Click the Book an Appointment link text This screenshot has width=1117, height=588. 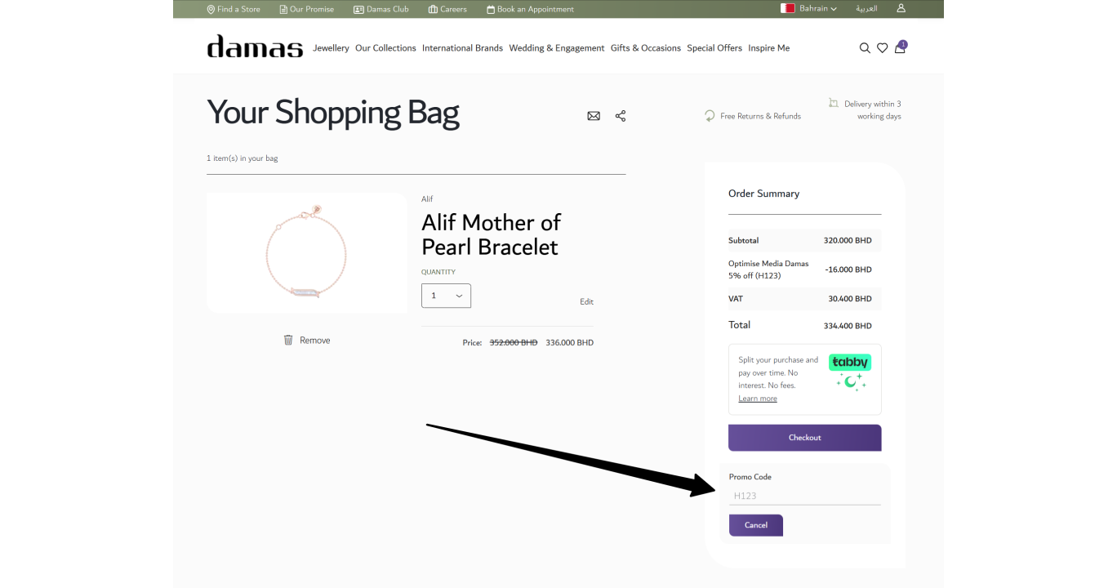click(536, 9)
